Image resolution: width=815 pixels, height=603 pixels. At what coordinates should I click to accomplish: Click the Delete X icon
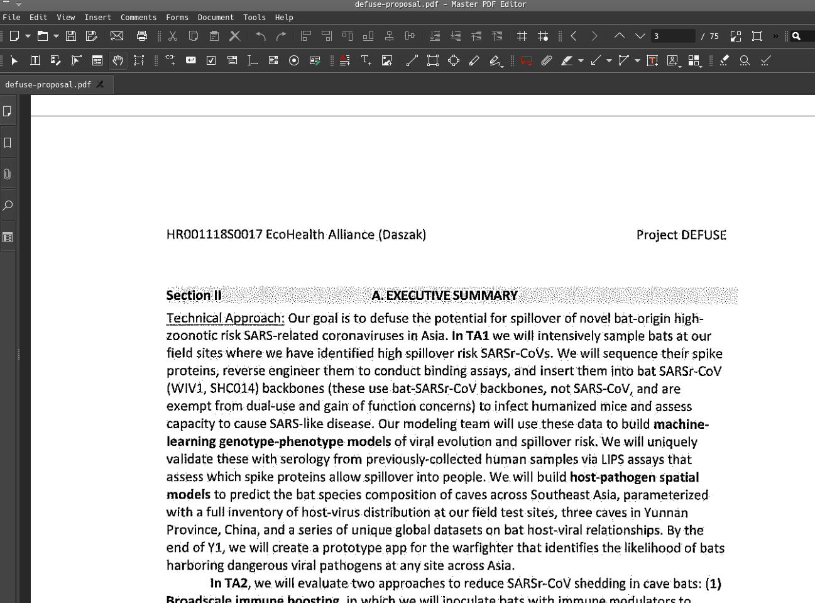click(x=235, y=36)
